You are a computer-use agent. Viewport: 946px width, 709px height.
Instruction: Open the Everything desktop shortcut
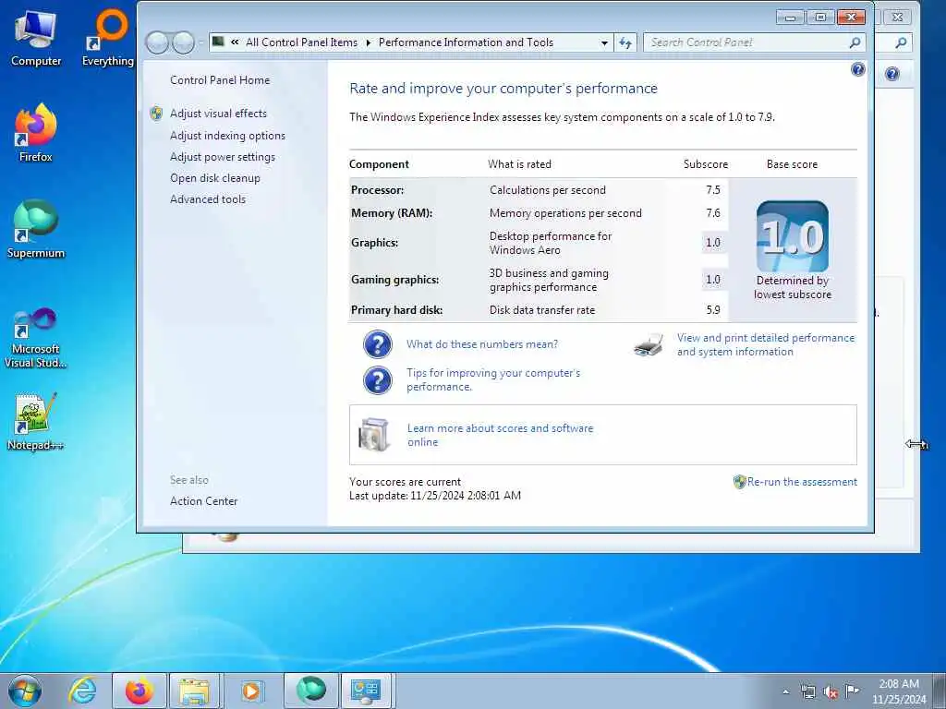pos(108,37)
